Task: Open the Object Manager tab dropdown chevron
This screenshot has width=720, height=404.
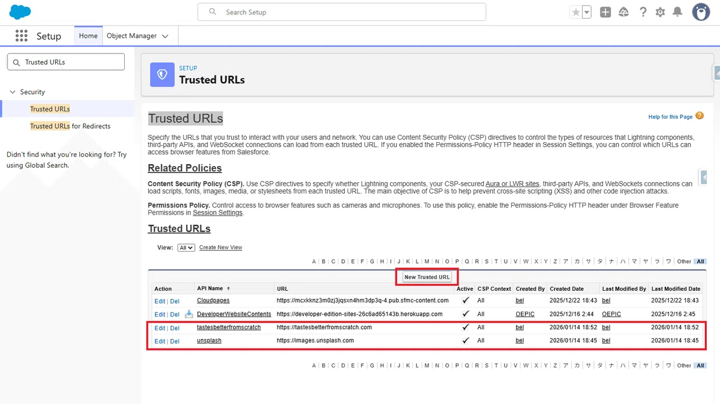Action: click(166, 36)
